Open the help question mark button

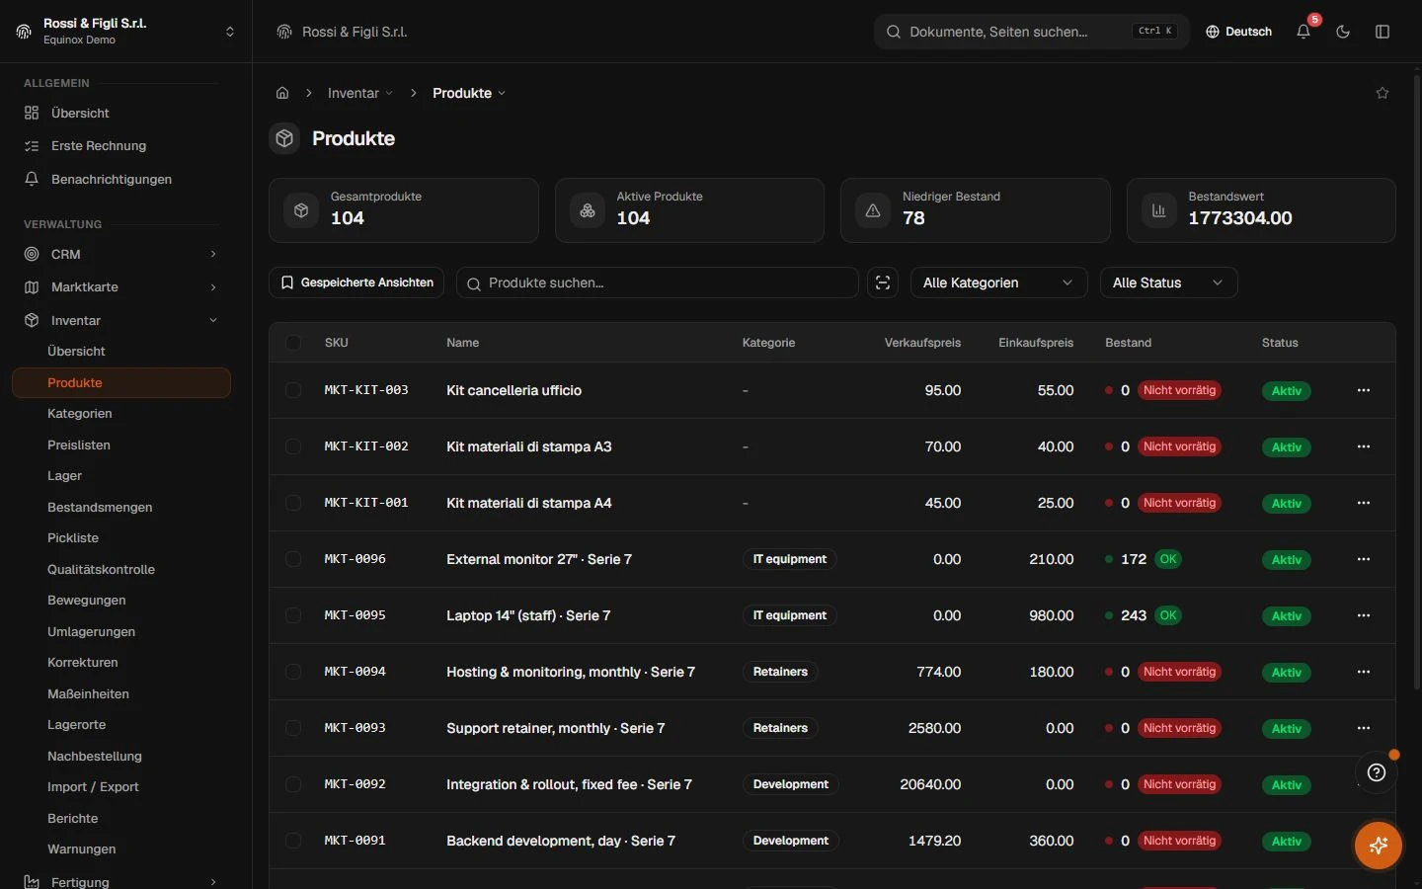(x=1377, y=772)
